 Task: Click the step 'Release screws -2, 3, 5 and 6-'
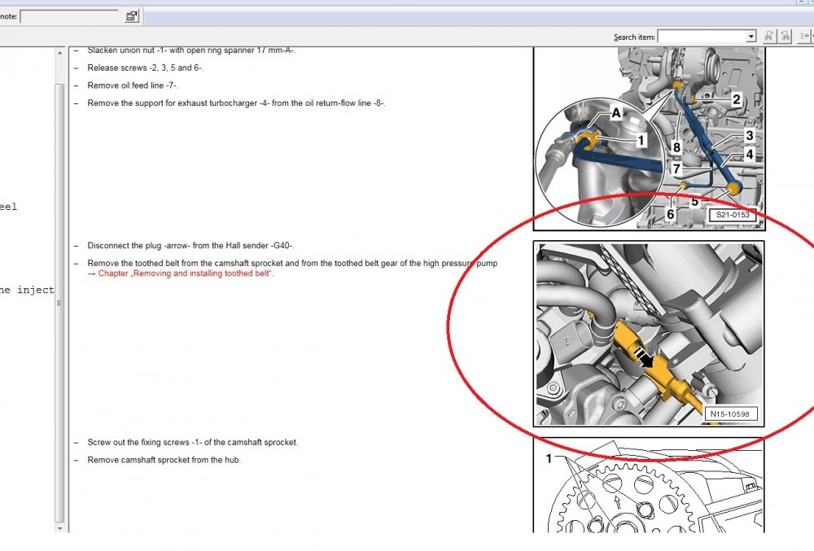tap(146, 68)
